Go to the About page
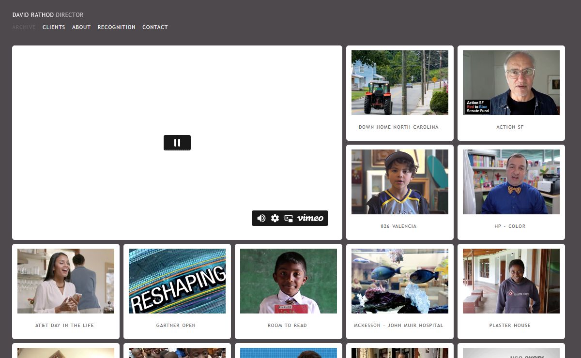 click(x=81, y=27)
